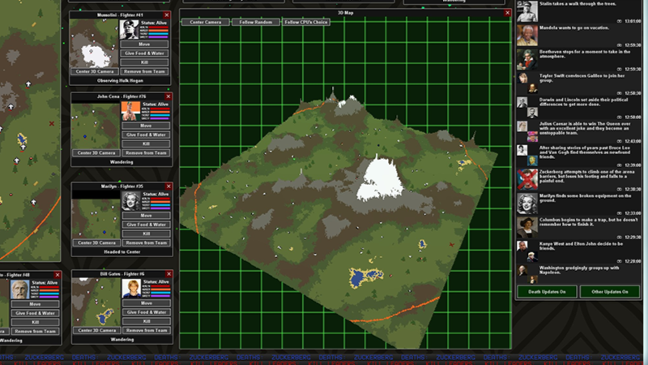Toggle the Death Updates On button

pos(547,291)
